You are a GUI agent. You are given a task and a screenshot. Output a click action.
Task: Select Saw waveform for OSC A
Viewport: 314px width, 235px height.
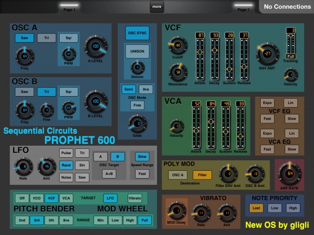25,38
